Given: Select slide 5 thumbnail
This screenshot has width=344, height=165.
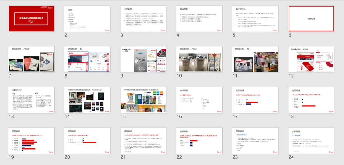Looking at the screenshot, I should point(255,19).
